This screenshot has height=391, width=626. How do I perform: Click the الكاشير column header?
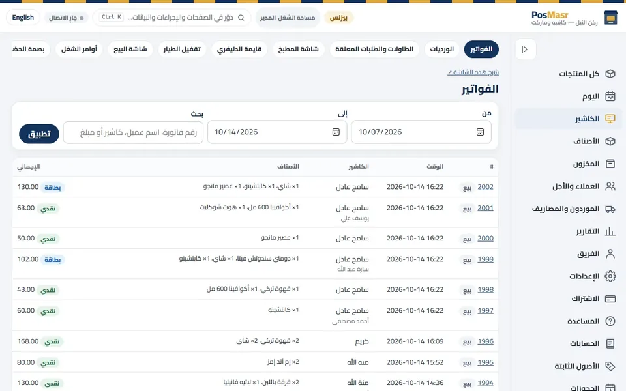point(359,167)
